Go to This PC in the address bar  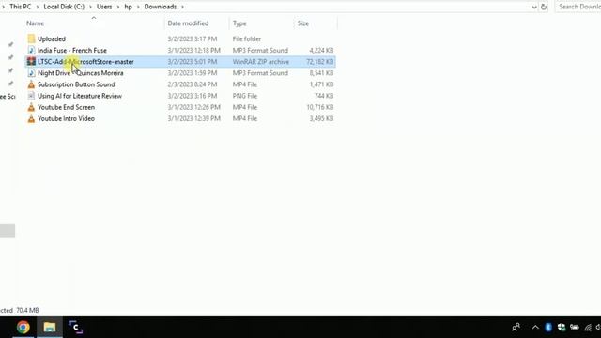[x=21, y=7]
